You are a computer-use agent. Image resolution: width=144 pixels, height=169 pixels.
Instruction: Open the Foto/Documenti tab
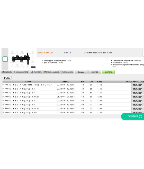click(x=21, y=72)
